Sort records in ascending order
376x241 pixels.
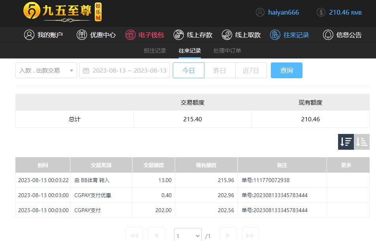tap(362, 142)
